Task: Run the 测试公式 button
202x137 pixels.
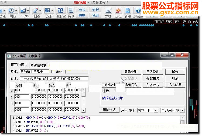Action: (109, 110)
